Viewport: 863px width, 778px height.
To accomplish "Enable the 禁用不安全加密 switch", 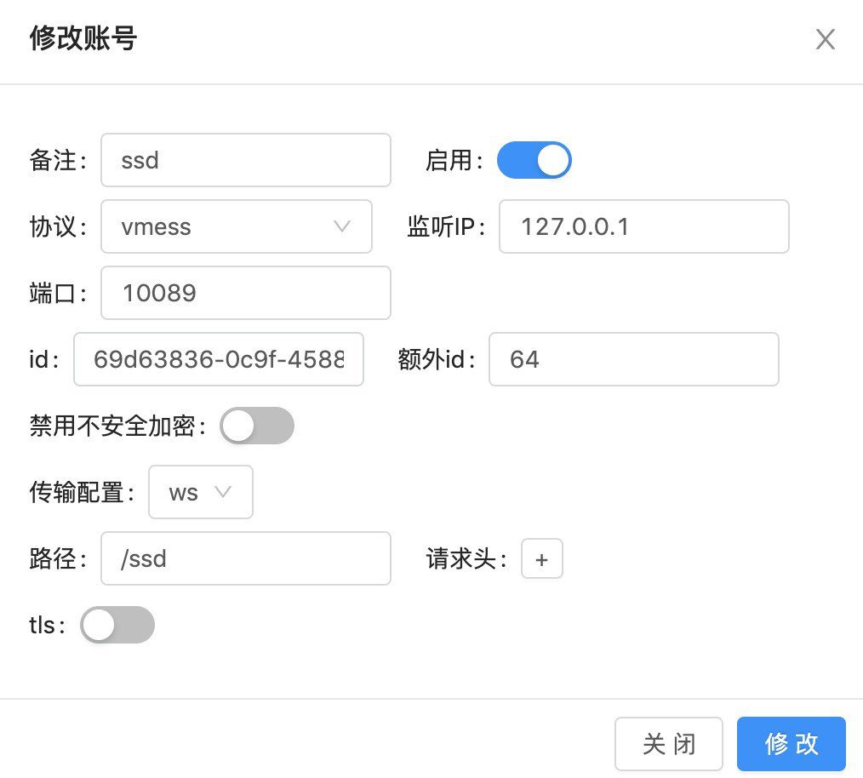I will (x=257, y=426).
